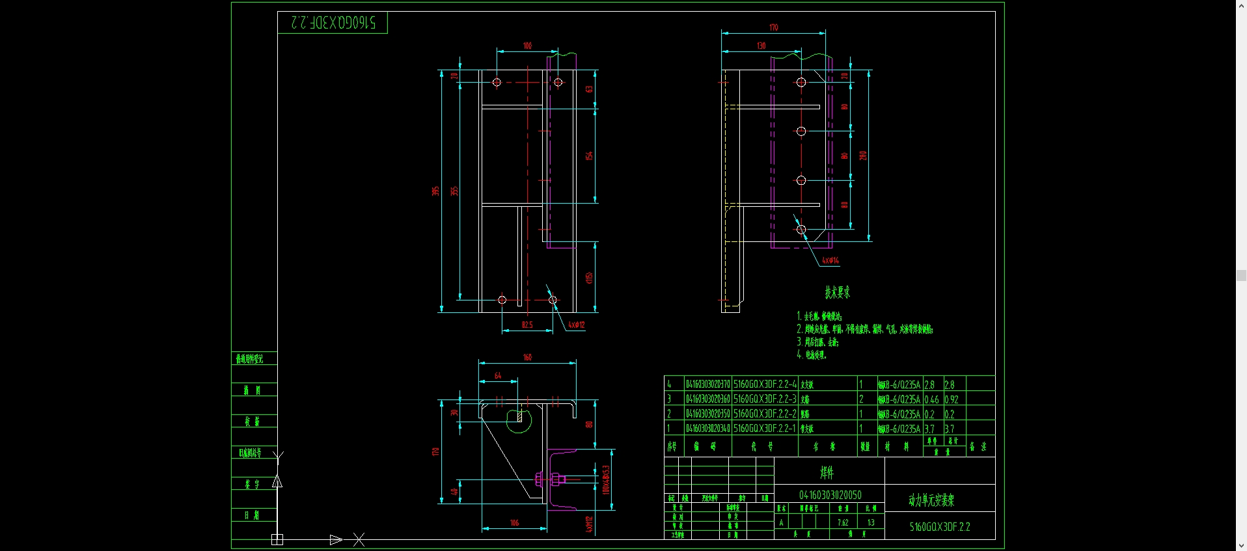Select the 355 vertical dimension text

click(x=454, y=191)
